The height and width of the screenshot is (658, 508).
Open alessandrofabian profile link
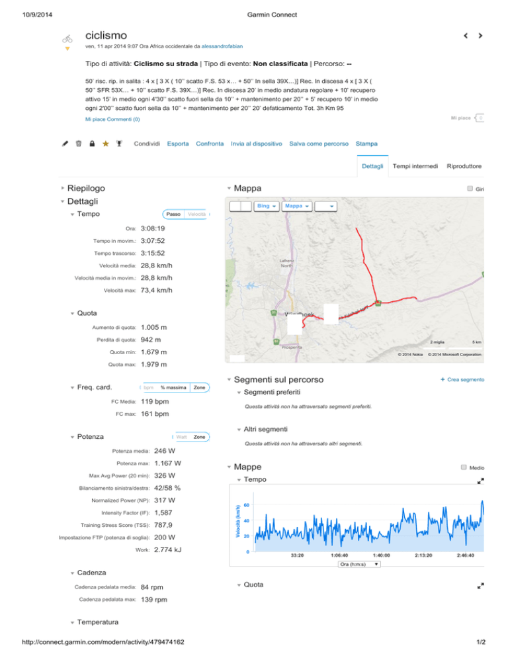click(222, 46)
